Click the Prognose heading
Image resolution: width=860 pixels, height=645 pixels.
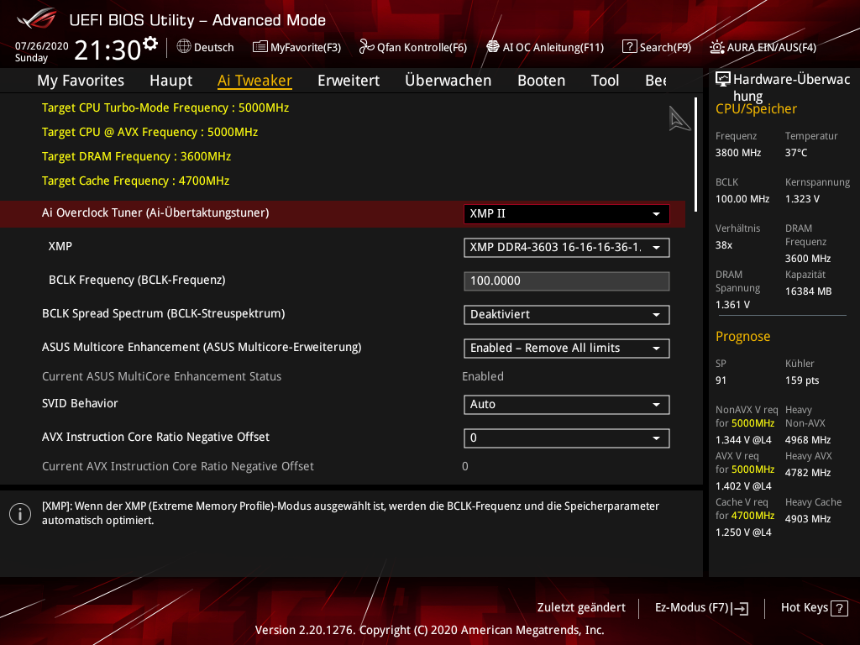[742, 336]
